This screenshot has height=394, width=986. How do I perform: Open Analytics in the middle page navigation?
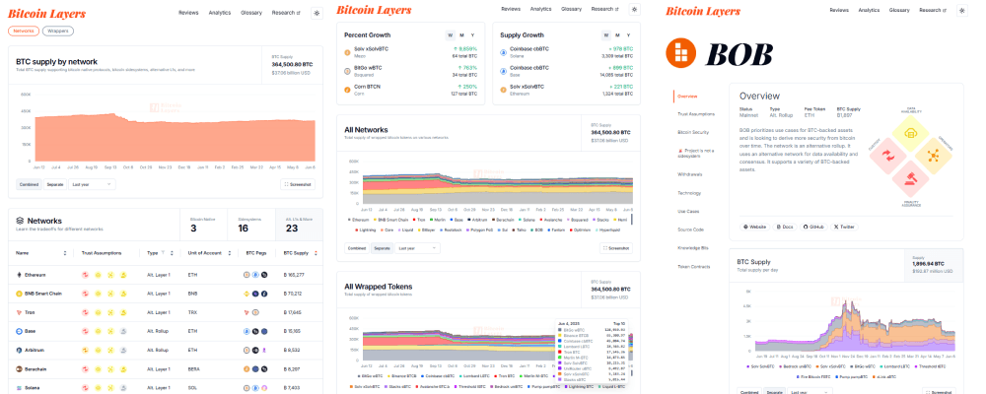pyautogui.click(x=540, y=10)
